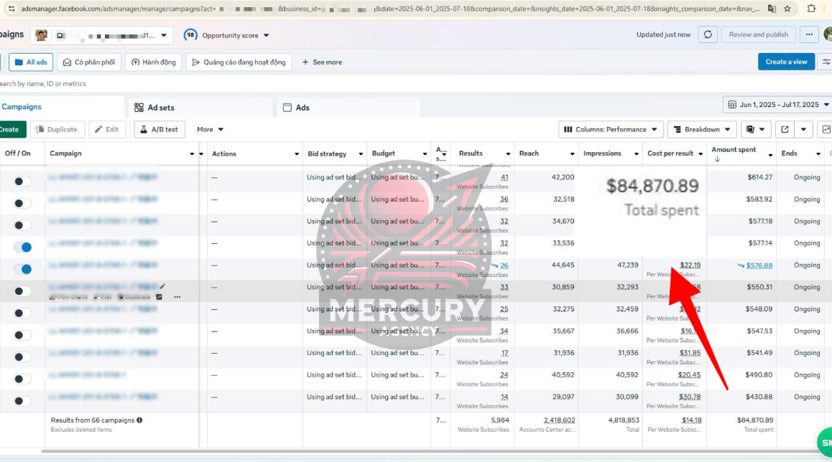Viewport: 832px width, 462px height.
Task: Open the three-dot menu beside Review and publish
Action: pyautogui.click(x=809, y=34)
